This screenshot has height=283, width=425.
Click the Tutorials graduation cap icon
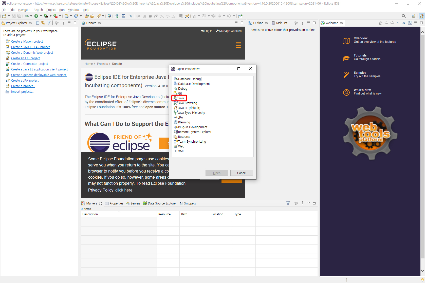[x=346, y=58]
